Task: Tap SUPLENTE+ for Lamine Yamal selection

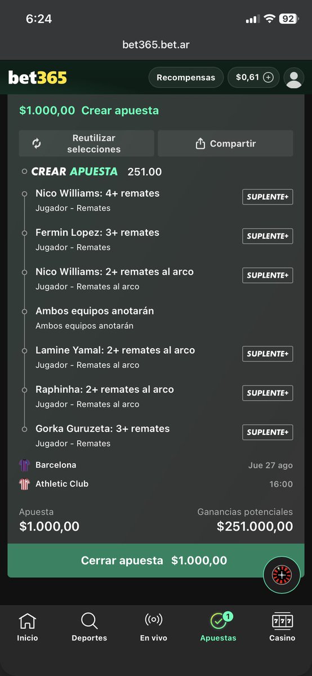Action: click(x=268, y=354)
